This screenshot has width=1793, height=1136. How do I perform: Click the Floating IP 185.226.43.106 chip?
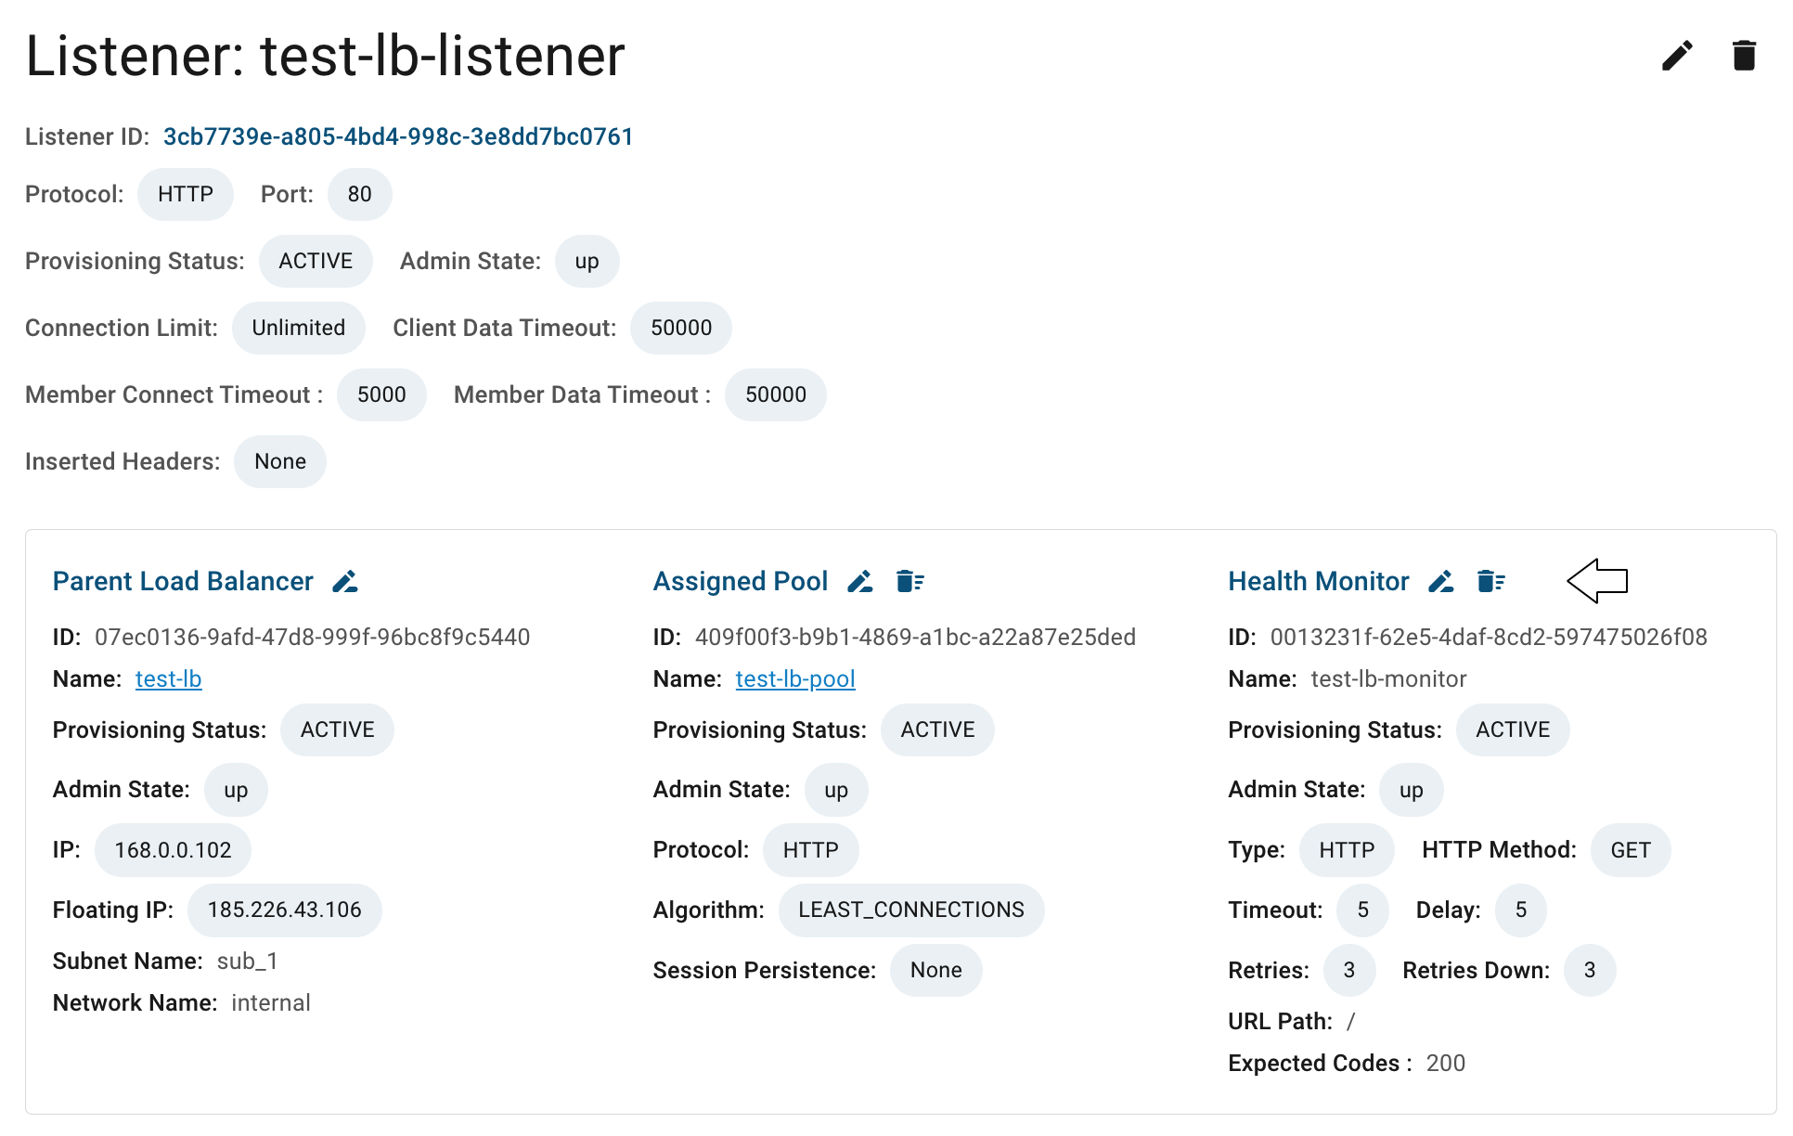tap(284, 910)
